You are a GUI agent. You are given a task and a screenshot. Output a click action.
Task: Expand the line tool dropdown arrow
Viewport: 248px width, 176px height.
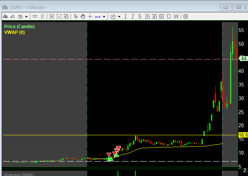pyautogui.click(x=104, y=17)
